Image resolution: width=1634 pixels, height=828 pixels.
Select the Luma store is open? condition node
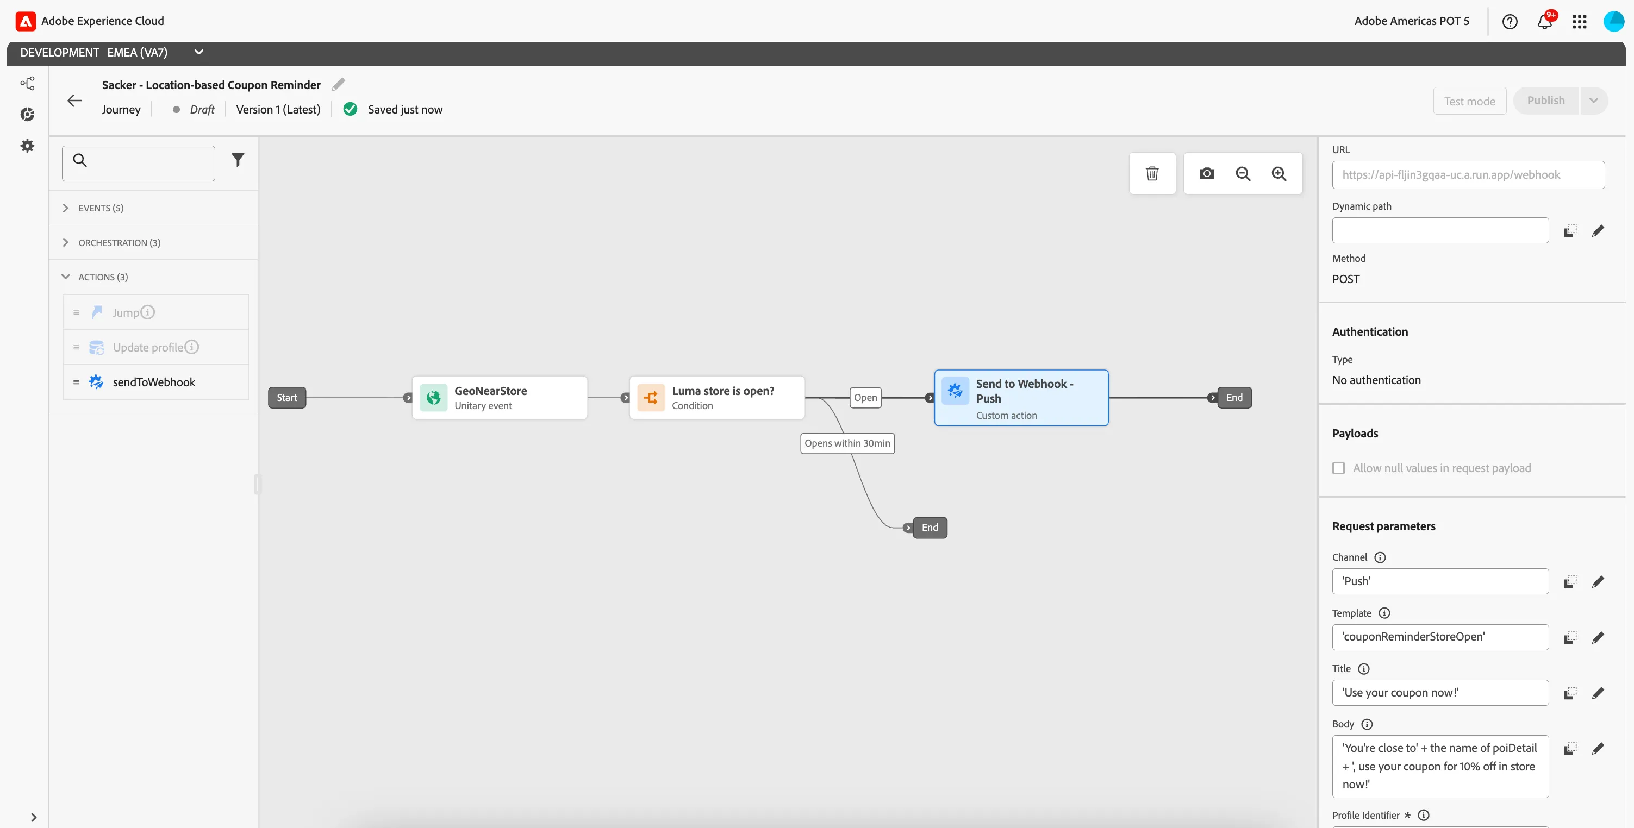point(717,398)
